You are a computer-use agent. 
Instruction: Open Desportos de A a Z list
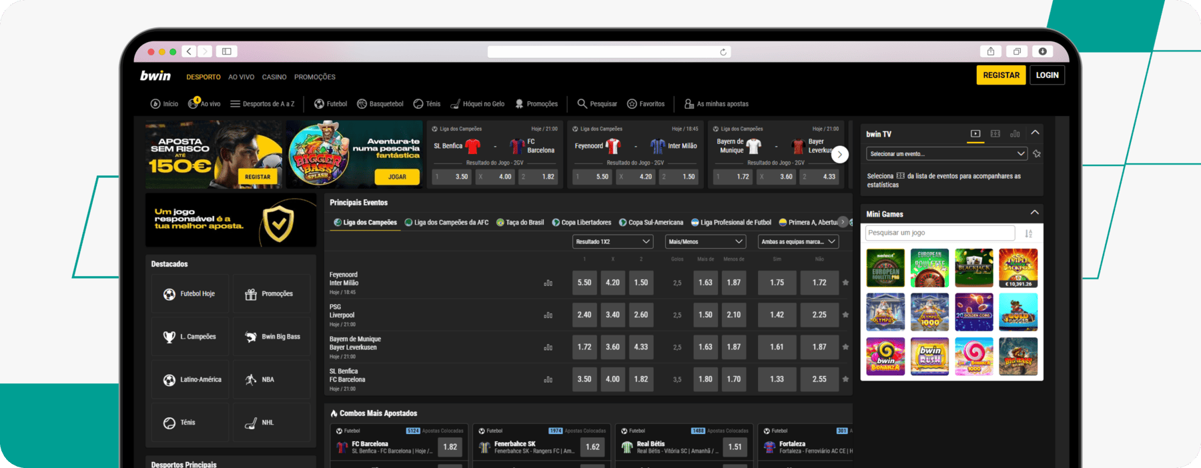tap(262, 104)
